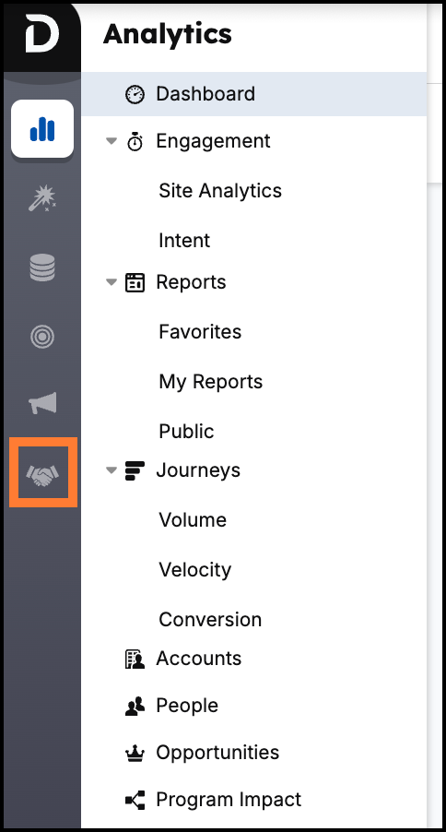
Task: Collapse the Engagement section arrow
Action: tap(111, 141)
